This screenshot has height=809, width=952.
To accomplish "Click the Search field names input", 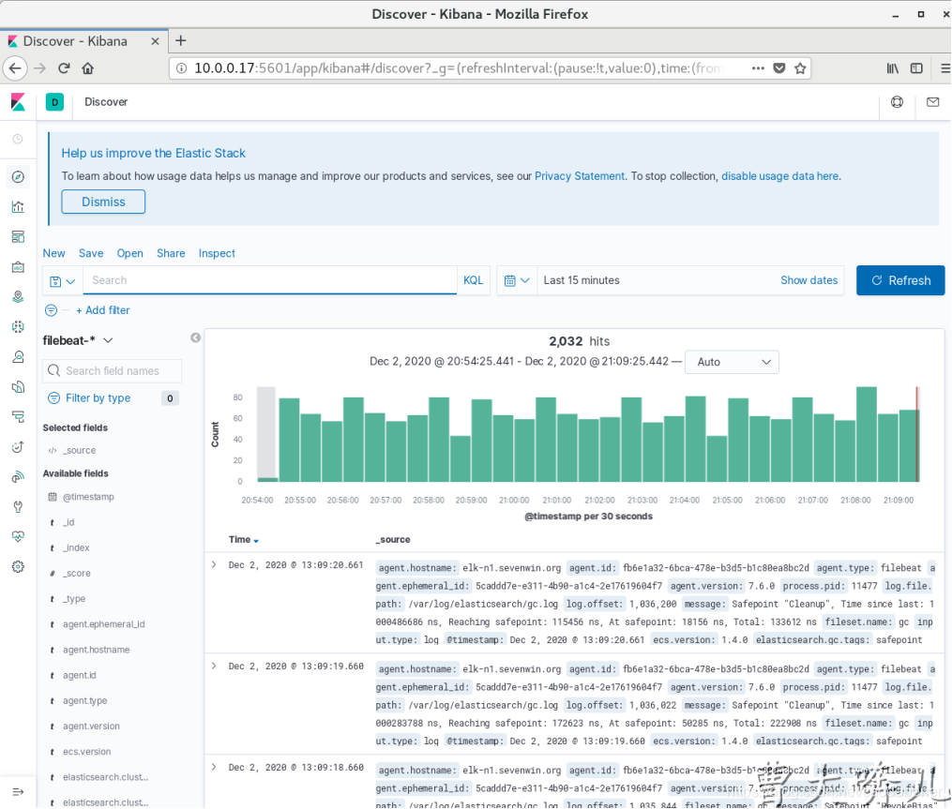I will pos(113,371).
